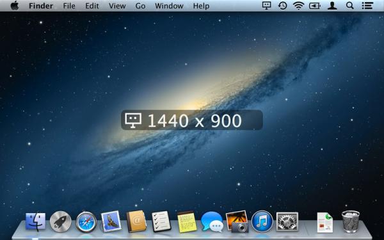Open Notes yellow pad in Dock
The image size is (384, 240).
(x=187, y=221)
